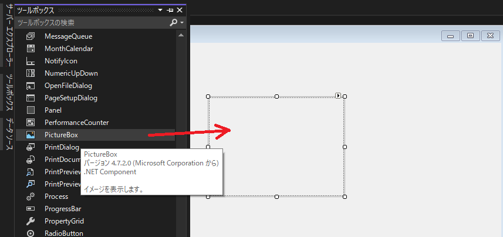Open the データ ソース side tab
This screenshot has width=503, height=237.
10,134
